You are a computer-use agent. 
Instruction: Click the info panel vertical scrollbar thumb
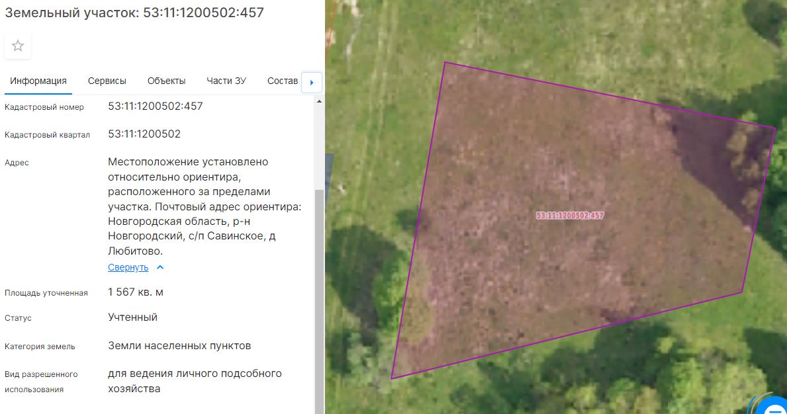[319, 301]
